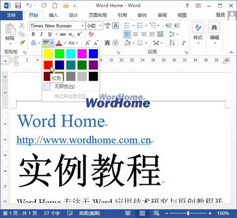This screenshot has height=218, width=237.
Task: Apply character shading
Action: point(107,43)
